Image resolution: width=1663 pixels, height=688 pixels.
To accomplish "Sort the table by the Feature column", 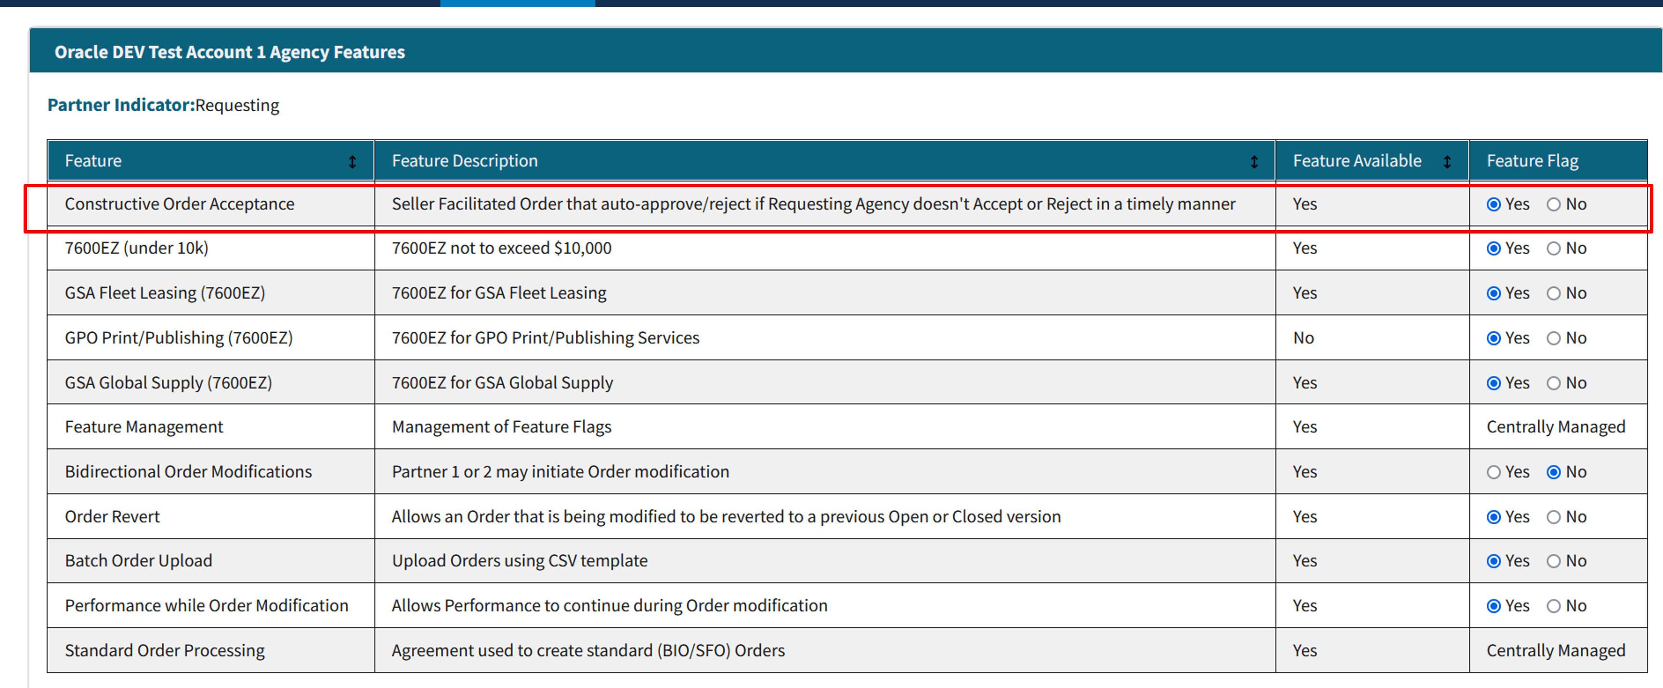I will (x=352, y=161).
